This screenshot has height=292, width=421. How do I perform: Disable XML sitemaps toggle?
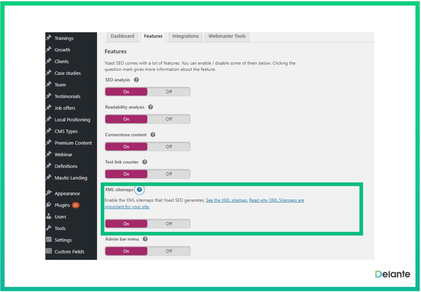click(169, 224)
